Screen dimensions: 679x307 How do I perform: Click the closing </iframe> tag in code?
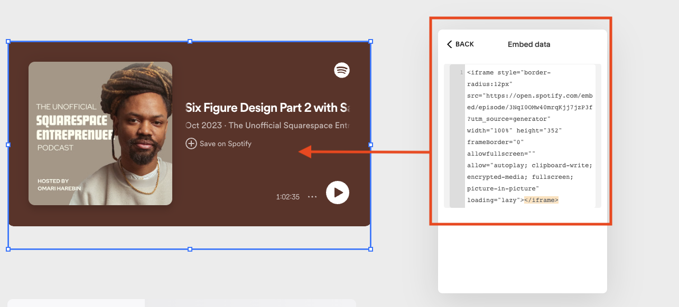542,200
